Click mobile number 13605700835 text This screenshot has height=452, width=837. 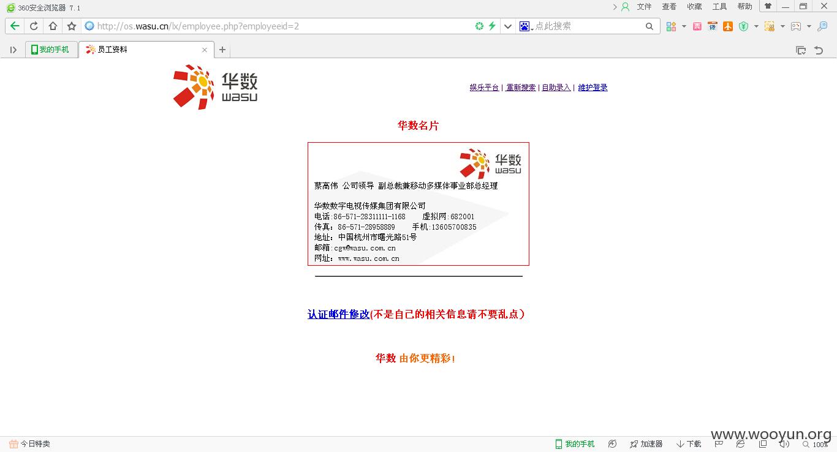point(454,227)
